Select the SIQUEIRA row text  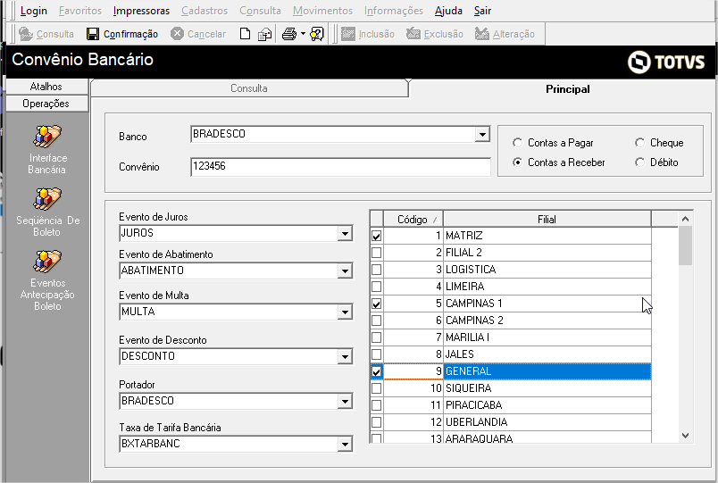(469, 388)
